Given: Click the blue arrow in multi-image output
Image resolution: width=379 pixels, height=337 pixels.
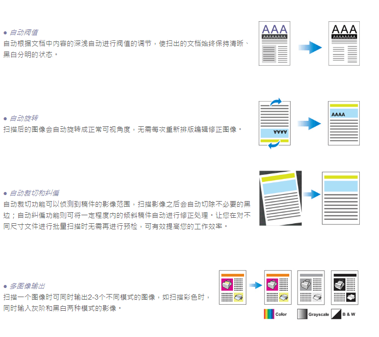Looking at the screenshot, I should (256, 285).
